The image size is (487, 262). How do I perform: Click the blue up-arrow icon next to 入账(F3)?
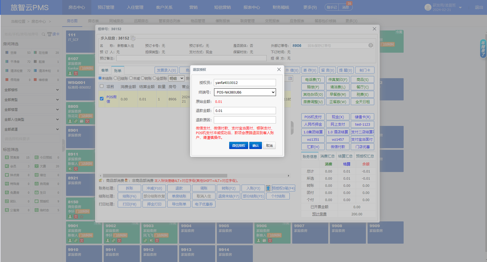[x=268, y=188]
